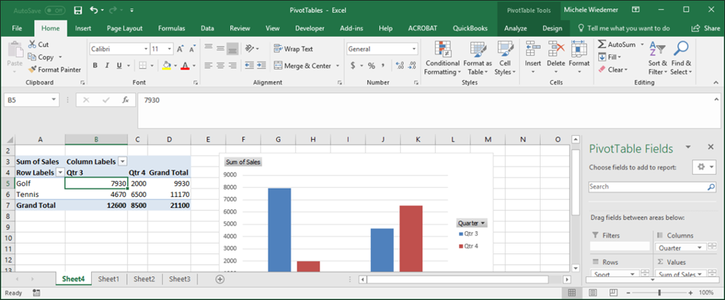This screenshot has height=300, width=725.
Task: Open General number format dropdown
Action: 414,49
